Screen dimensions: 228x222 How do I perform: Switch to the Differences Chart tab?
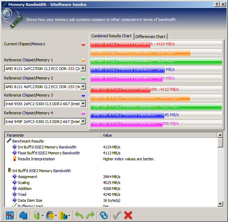[150, 37]
